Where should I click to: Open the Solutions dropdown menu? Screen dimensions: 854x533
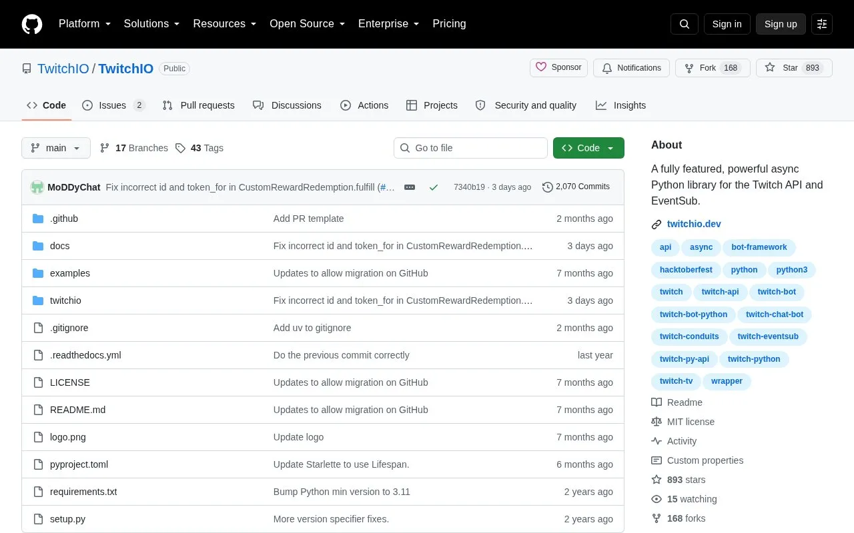point(152,24)
